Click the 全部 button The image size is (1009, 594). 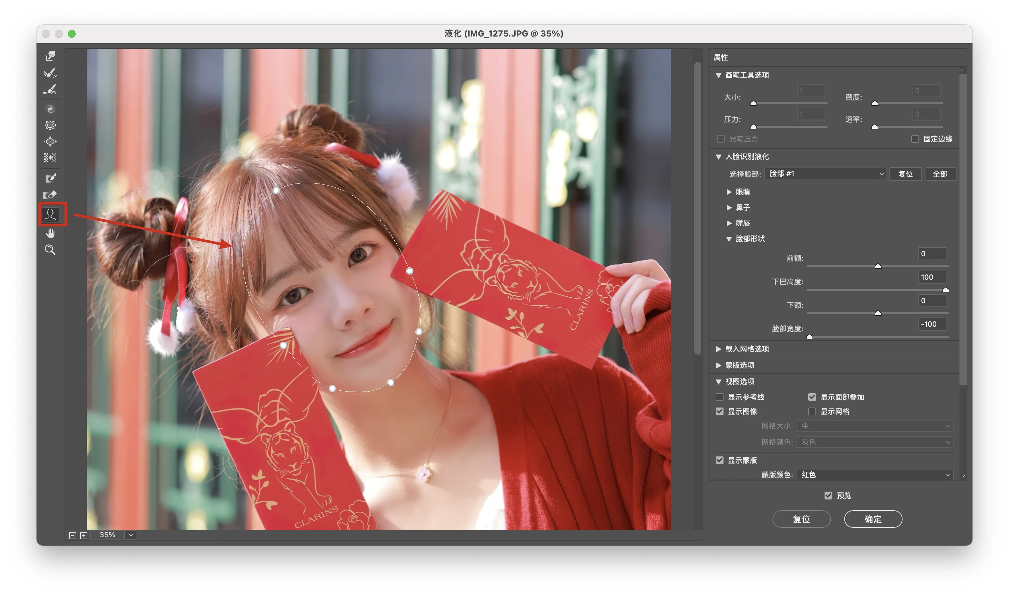pyautogui.click(x=940, y=174)
